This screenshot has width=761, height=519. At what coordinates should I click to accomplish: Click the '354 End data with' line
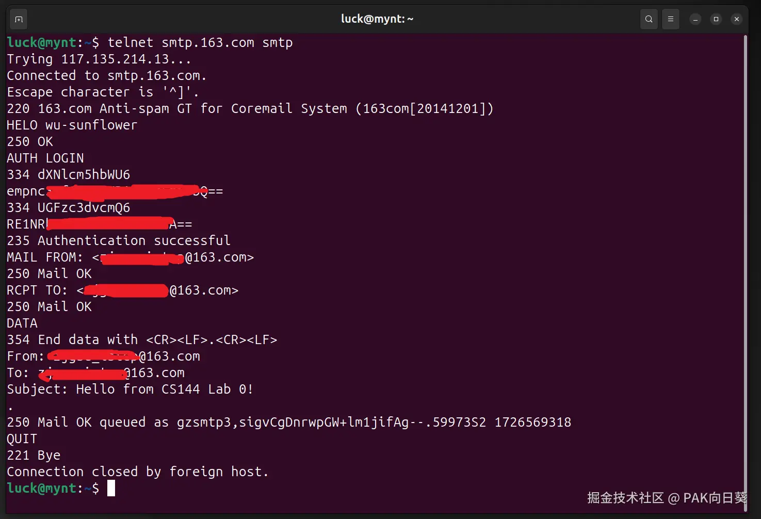[x=142, y=339]
